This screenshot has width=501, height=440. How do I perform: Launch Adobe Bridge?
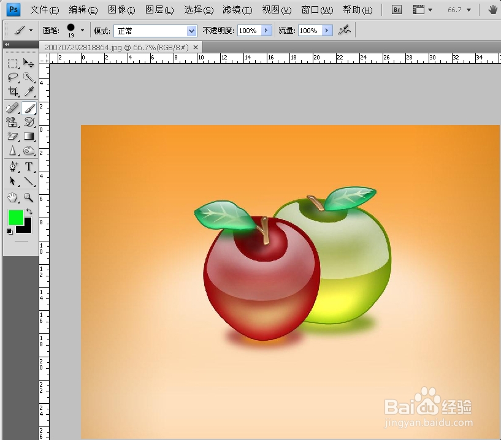pyautogui.click(x=397, y=10)
